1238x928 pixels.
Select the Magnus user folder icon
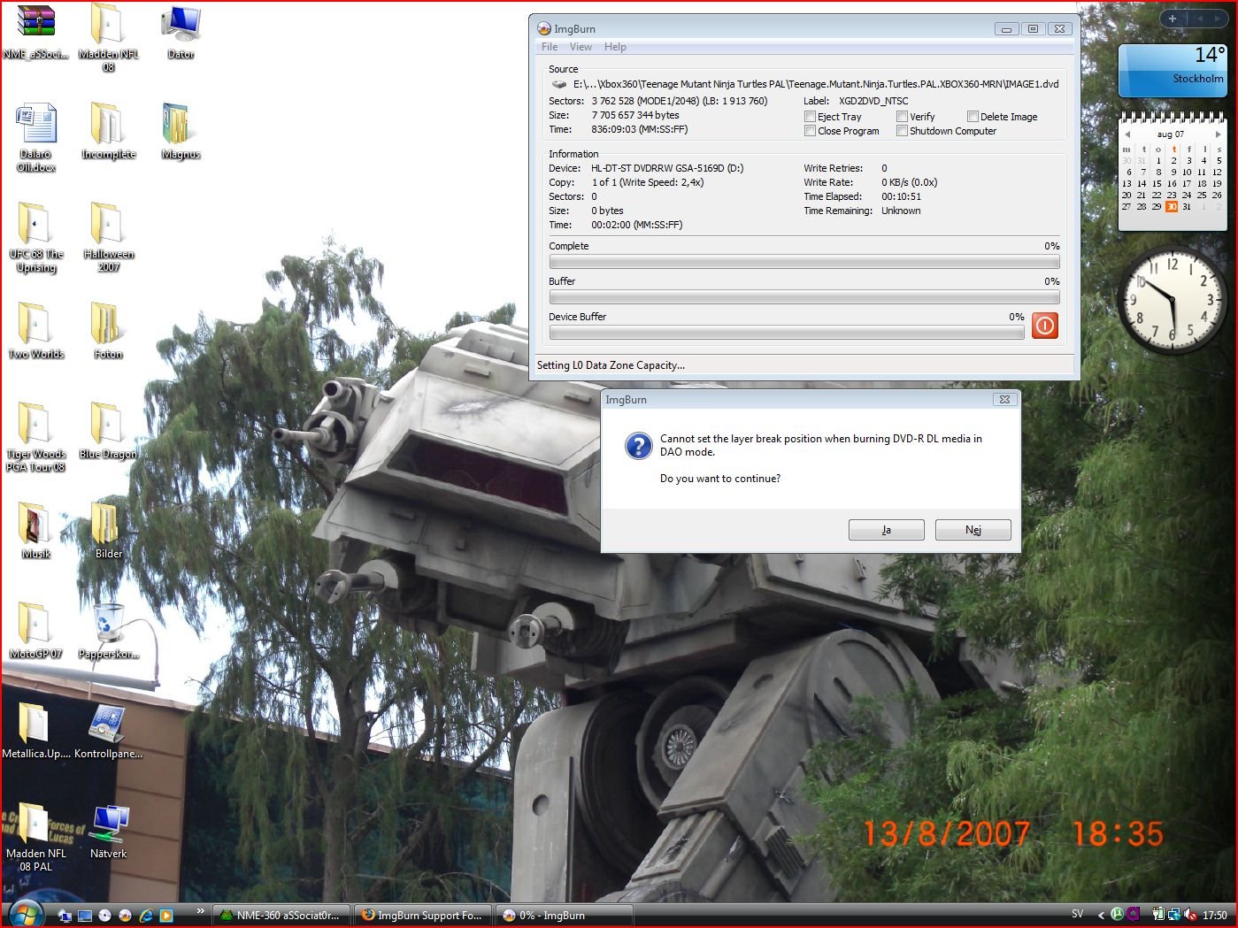click(x=181, y=131)
